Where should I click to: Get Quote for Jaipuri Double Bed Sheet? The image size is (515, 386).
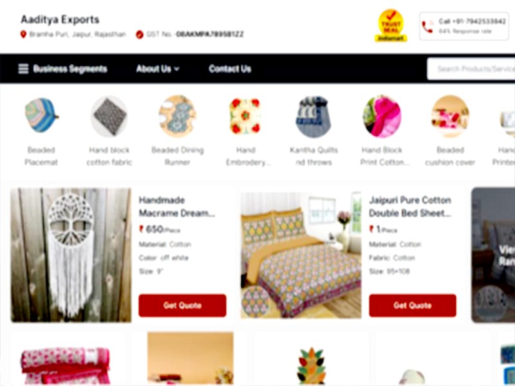[413, 305]
